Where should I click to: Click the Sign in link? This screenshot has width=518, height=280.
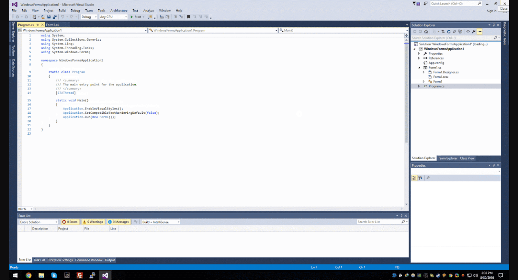(491, 11)
